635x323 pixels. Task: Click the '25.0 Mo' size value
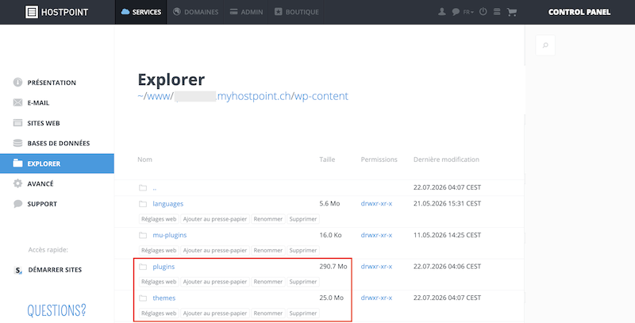[331, 298]
